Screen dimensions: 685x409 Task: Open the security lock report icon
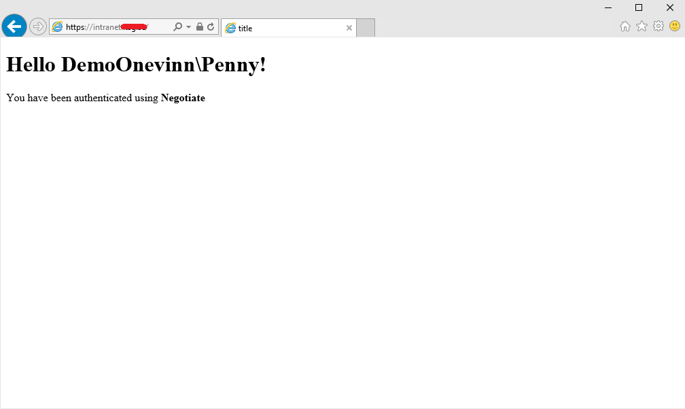coord(200,27)
